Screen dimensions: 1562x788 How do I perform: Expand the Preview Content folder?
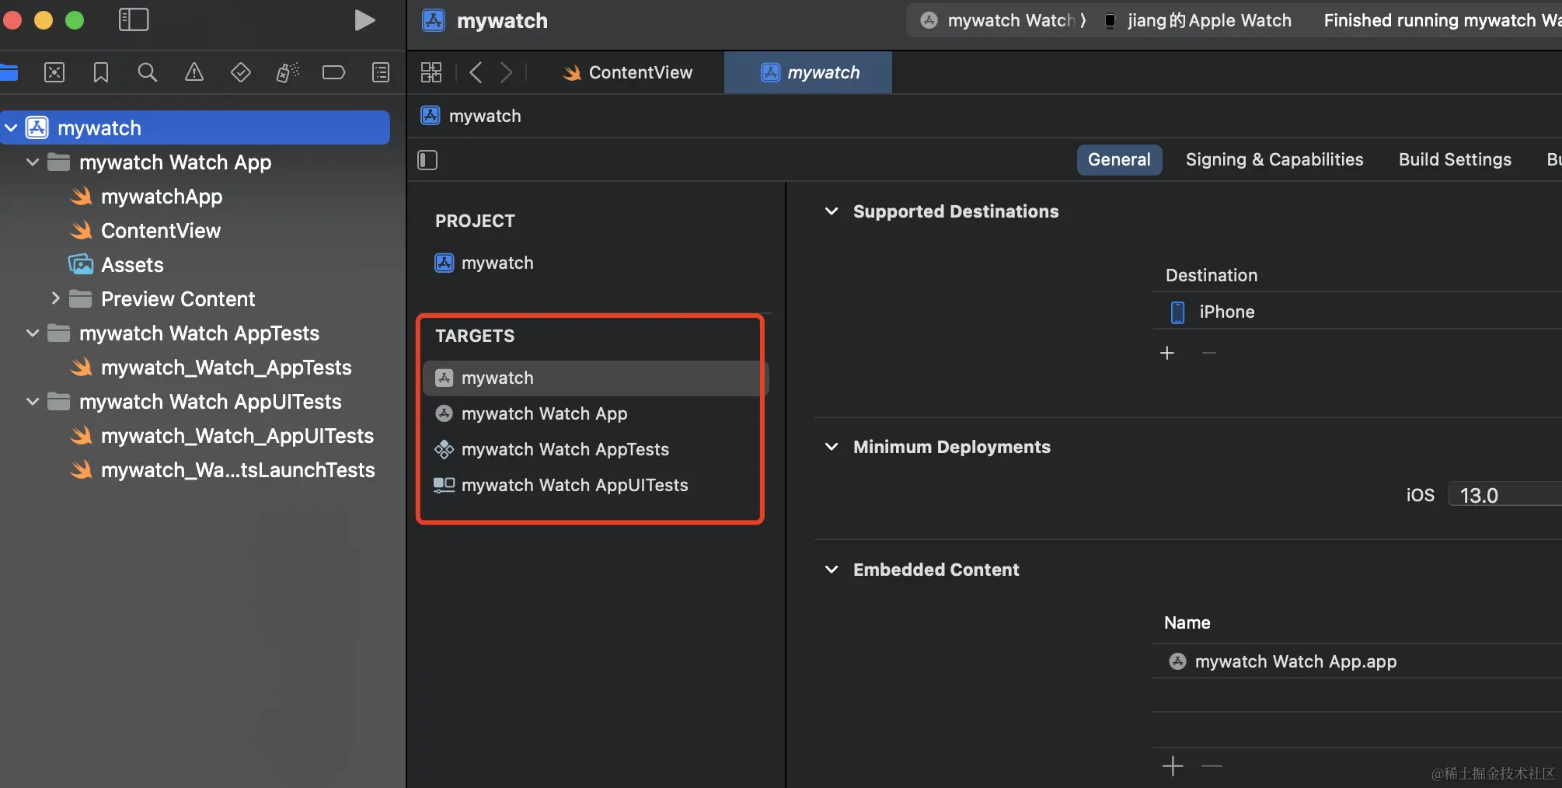coord(55,298)
